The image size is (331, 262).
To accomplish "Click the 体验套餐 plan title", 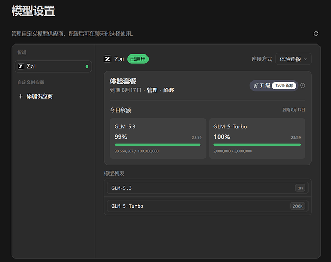I will click(123, 81).
